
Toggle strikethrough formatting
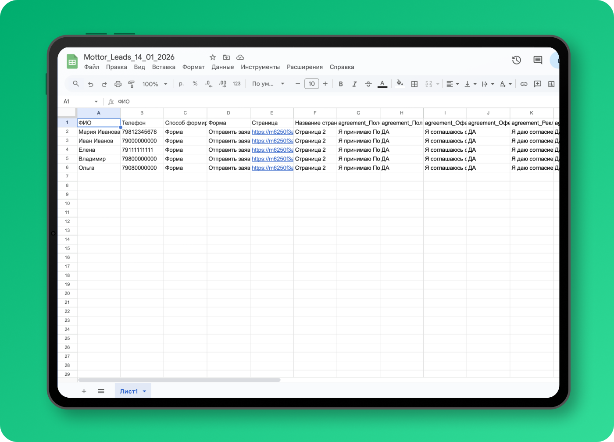click(x=368, y=84)
